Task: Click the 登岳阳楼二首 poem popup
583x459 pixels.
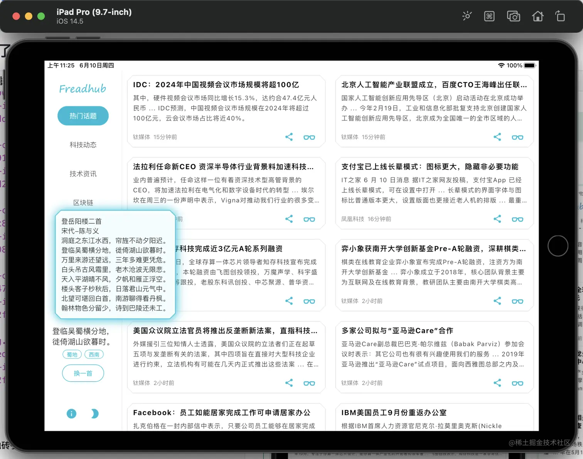Action: point(115,265)
